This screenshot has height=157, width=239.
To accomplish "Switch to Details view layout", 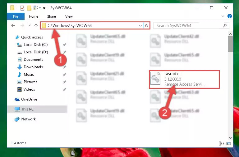I will 222,143.
